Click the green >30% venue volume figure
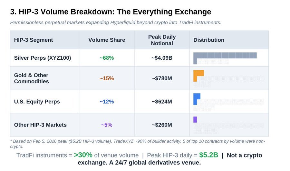The height and width of the screenshot is (171, 290). point(83,155)
